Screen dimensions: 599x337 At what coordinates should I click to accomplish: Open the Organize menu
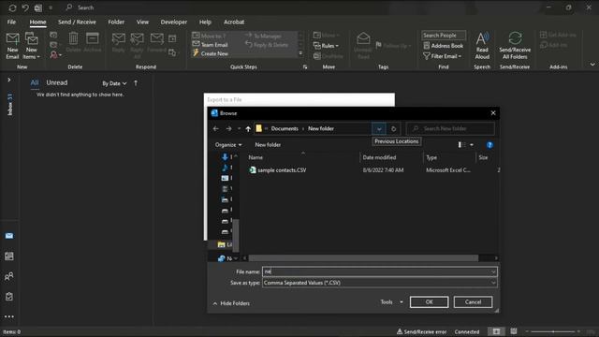[228, 145]
